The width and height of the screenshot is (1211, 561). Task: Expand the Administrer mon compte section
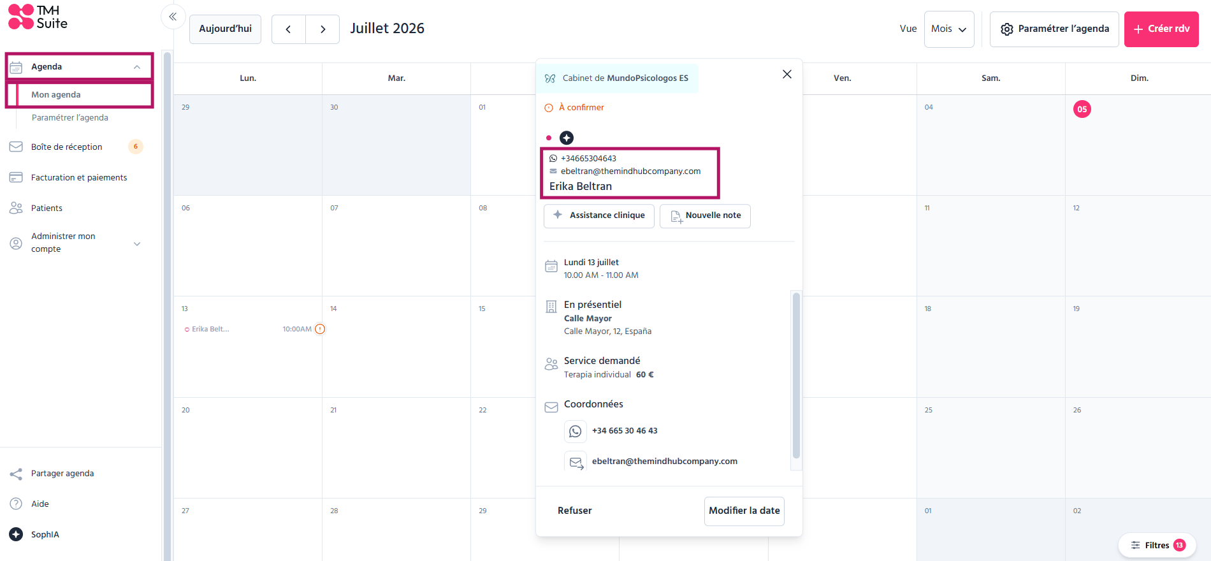137,244
